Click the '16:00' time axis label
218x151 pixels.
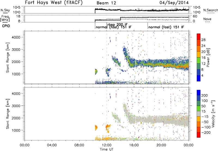click(x=134, y=145)
